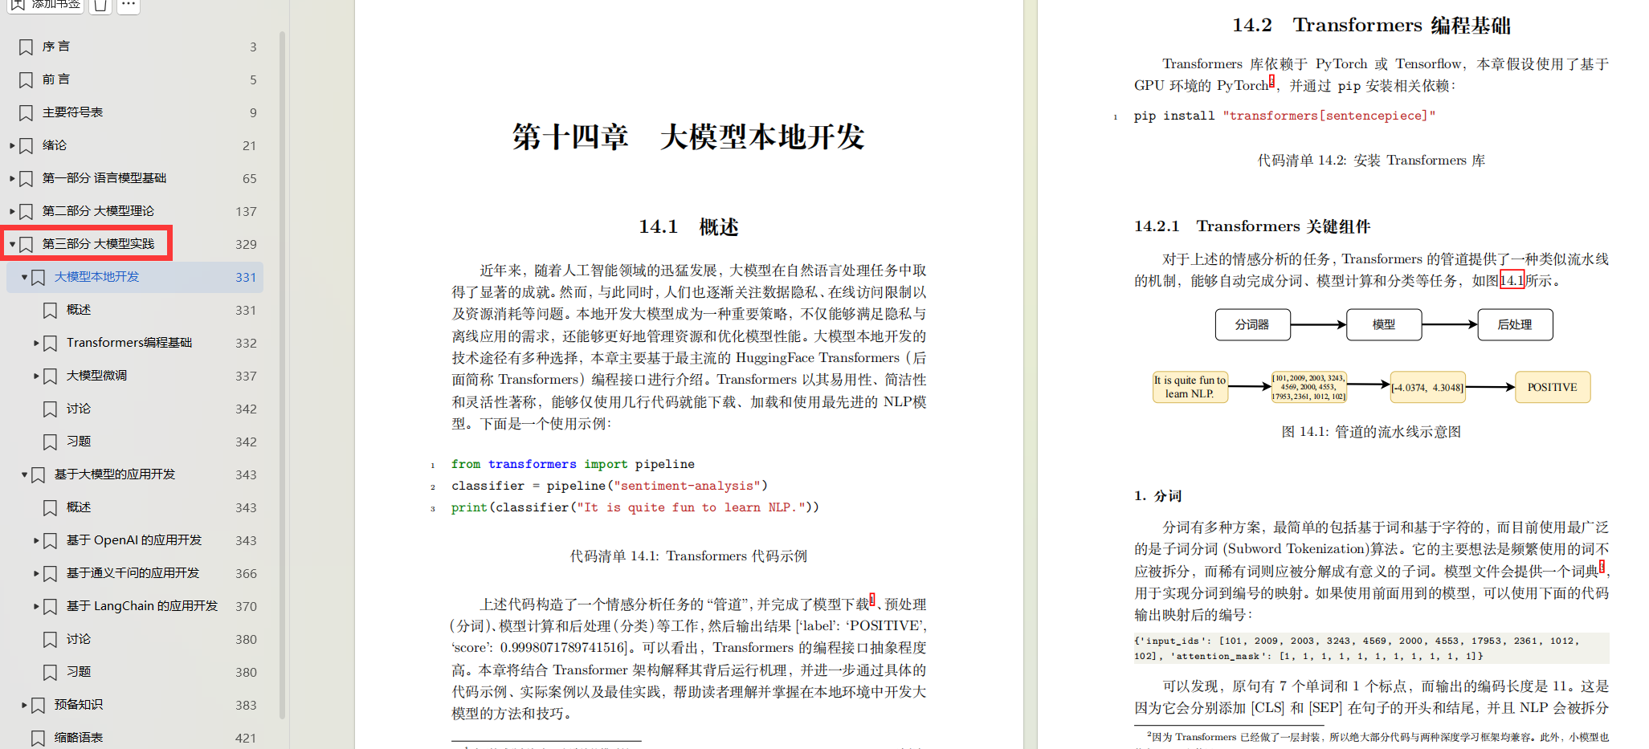1649x749 pixels.
Task: Click the bookmark icon beside 绪论
Action: [26, 146]
